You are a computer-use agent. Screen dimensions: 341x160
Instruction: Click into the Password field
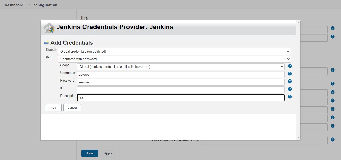181,82
